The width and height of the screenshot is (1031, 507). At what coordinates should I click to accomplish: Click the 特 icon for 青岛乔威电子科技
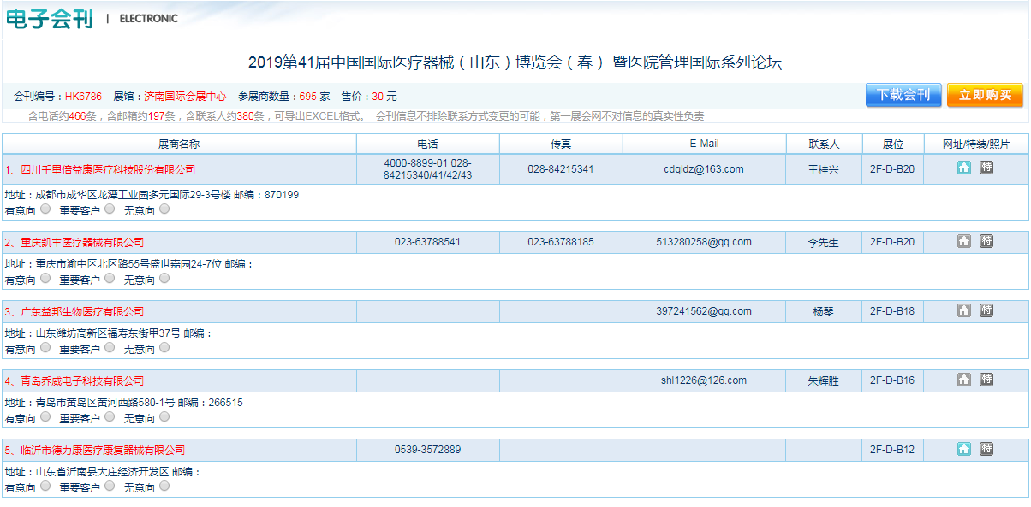point(986,380)
